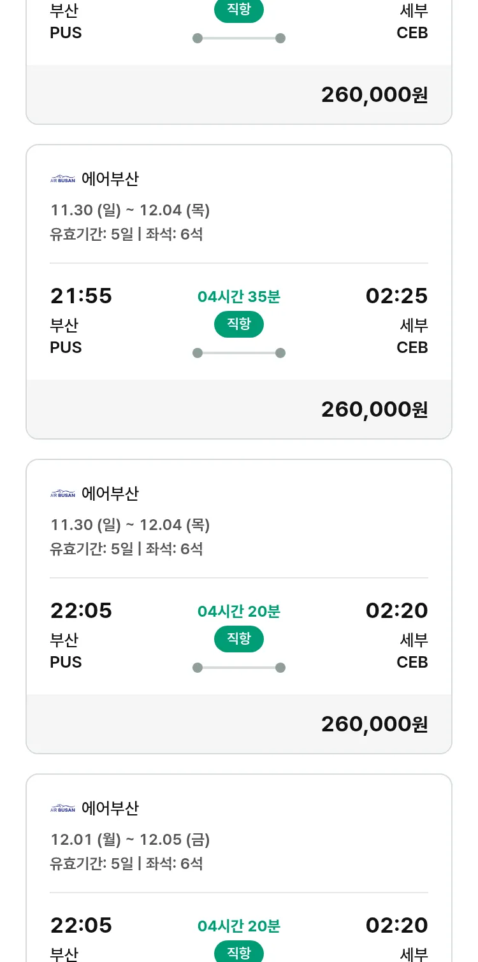Click 세부 city label below the 02:25 time
This screenshot has height=962, width=478.
(x=414, y=326)
